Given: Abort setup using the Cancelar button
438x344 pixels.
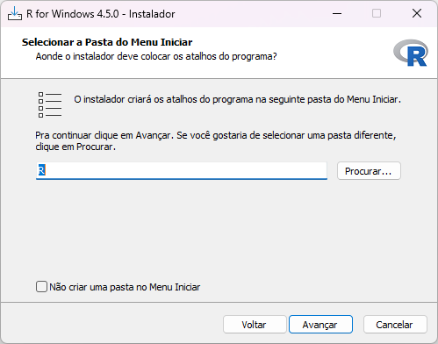Looking at the screenshot, I should pyautogui.click(x=395, y=325).
